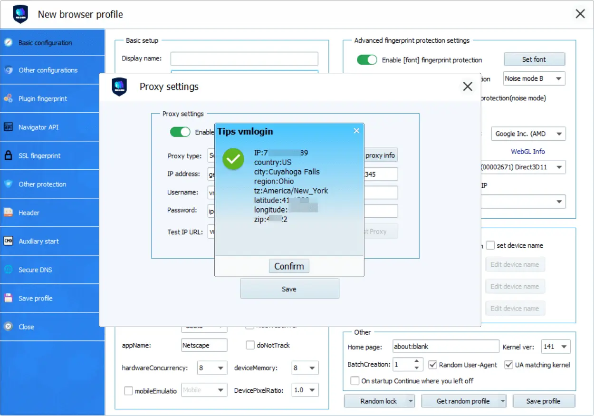
Task: Click the vmlogin logo in the title bar
Action: coord(20,14)
